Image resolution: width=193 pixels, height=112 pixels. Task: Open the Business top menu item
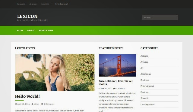point(45,4)
